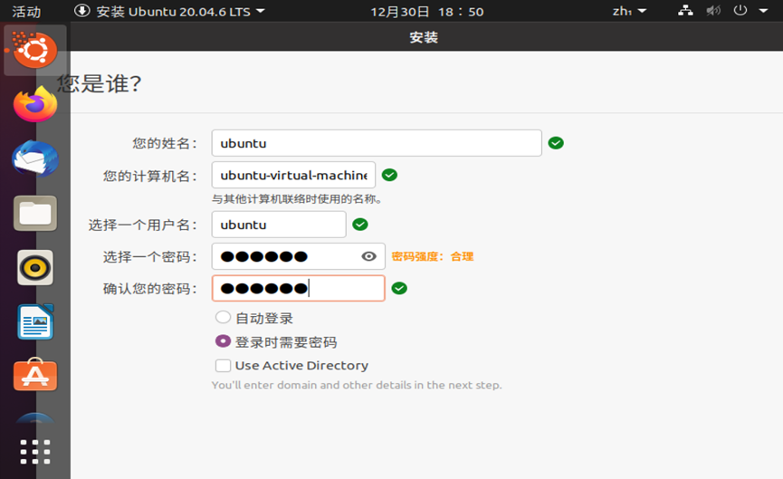This screenshot has width=783, height=479.
Task: Open the zh input source dropdown
Action: pyautogui.click(x=629, y=11)
